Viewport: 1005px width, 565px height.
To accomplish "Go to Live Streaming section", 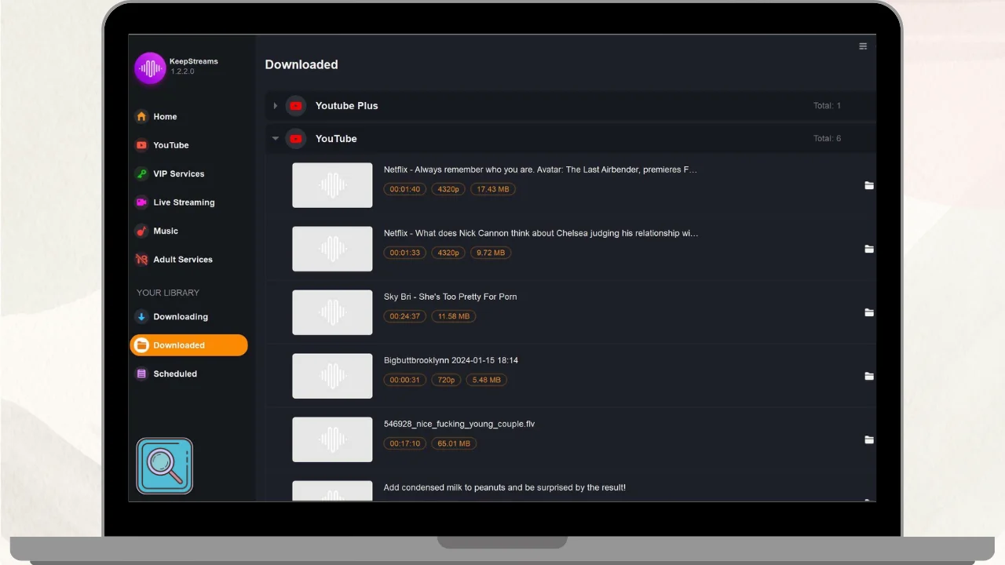I will point(183,202).
